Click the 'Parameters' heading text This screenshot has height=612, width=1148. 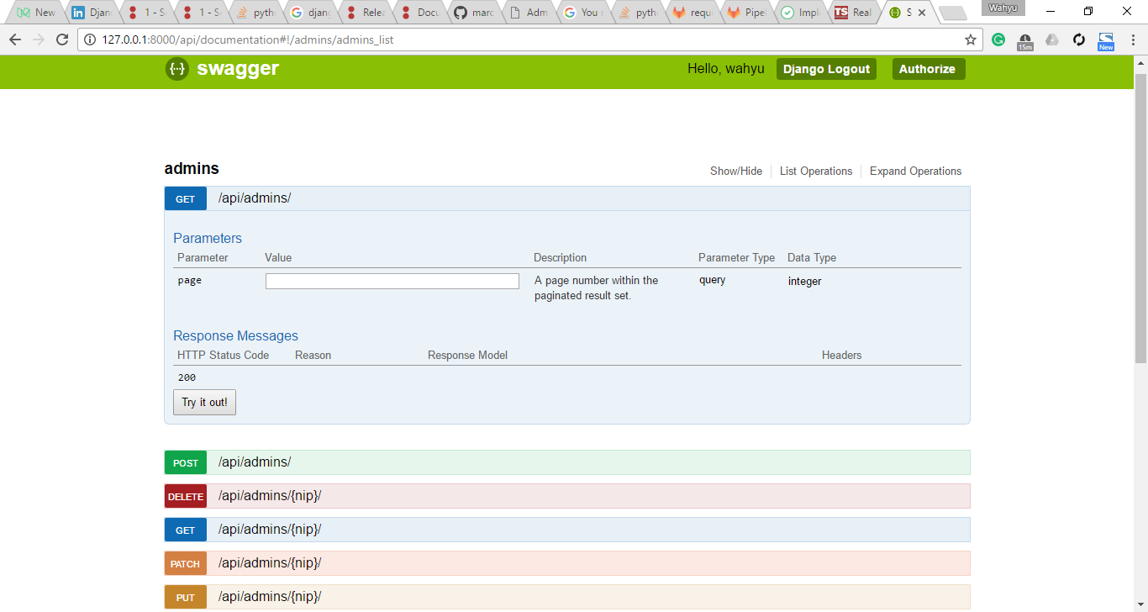pyautogui.click(x=208, y=238)
